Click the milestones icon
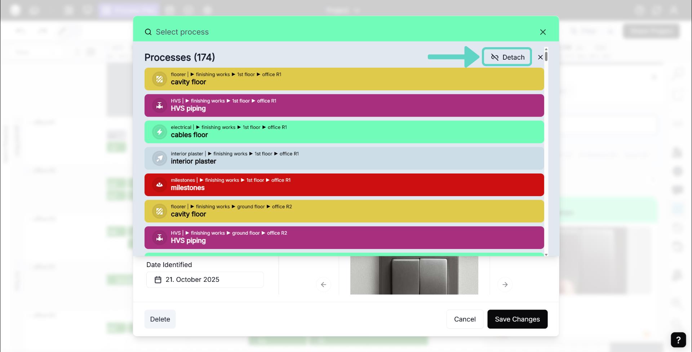The height and width of the screenshot is (352, 692). pyautogui.click(x=159, y=185)
